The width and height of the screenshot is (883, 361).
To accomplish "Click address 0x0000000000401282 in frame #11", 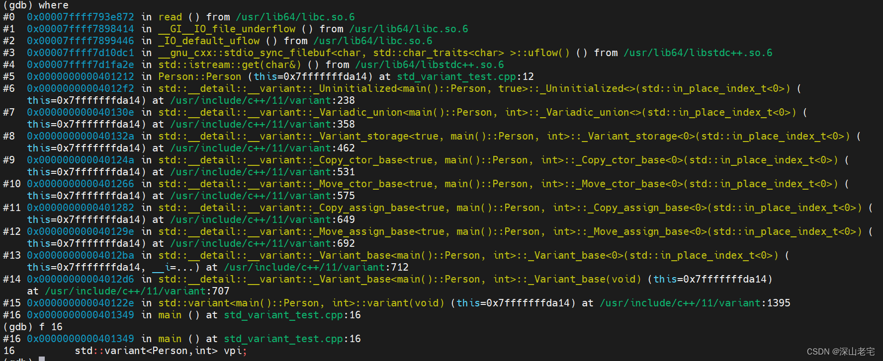I will tap(81, 208).
